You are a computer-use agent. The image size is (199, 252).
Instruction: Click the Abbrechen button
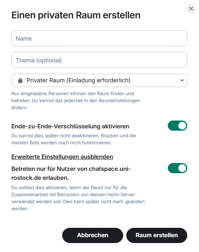[x=93, y=235]
